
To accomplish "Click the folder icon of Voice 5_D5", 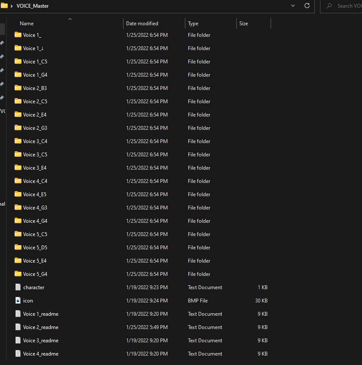I will (x=18, y=247).
